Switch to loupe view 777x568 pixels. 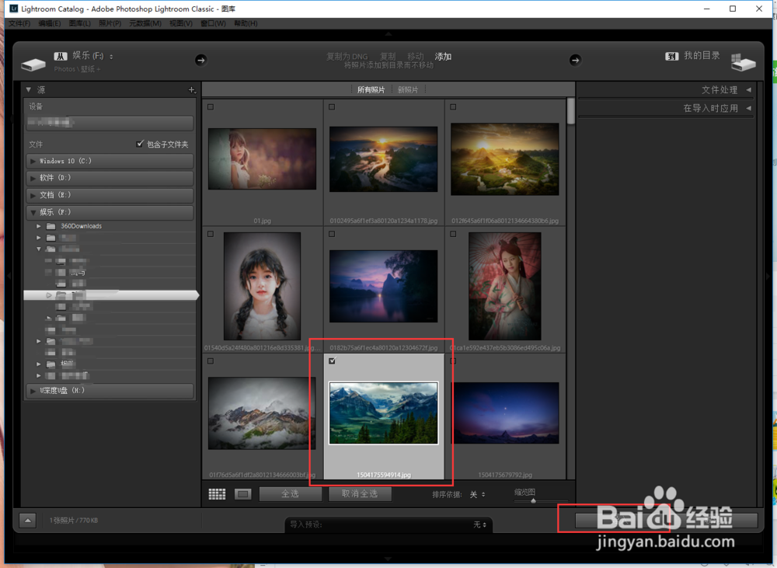point(242,493)
